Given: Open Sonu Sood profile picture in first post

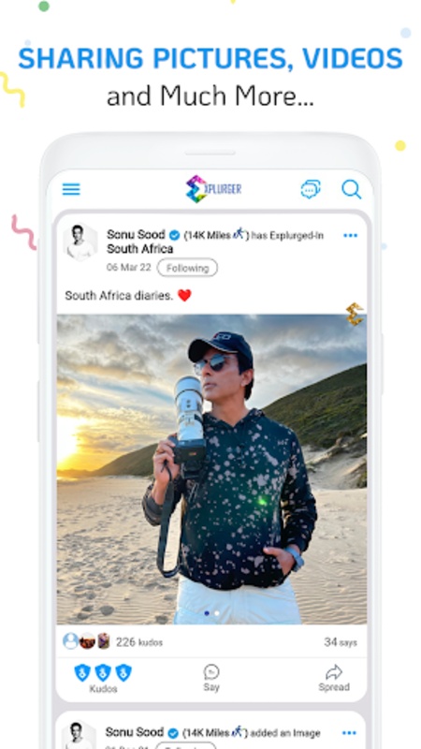Looking at the screenshot, I should pyautogui.click(x=80, y=242).
